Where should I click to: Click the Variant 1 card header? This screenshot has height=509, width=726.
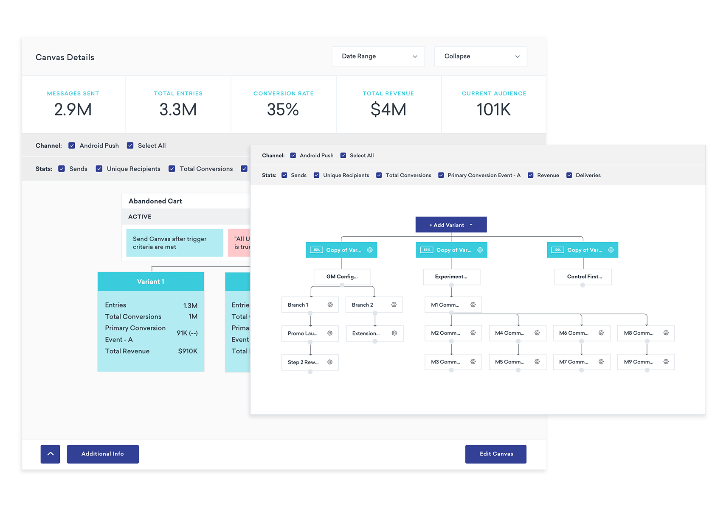(151, 282)
